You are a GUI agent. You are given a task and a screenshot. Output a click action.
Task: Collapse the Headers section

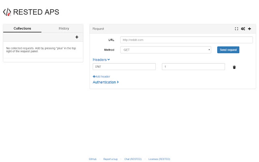tap(101, 59)
